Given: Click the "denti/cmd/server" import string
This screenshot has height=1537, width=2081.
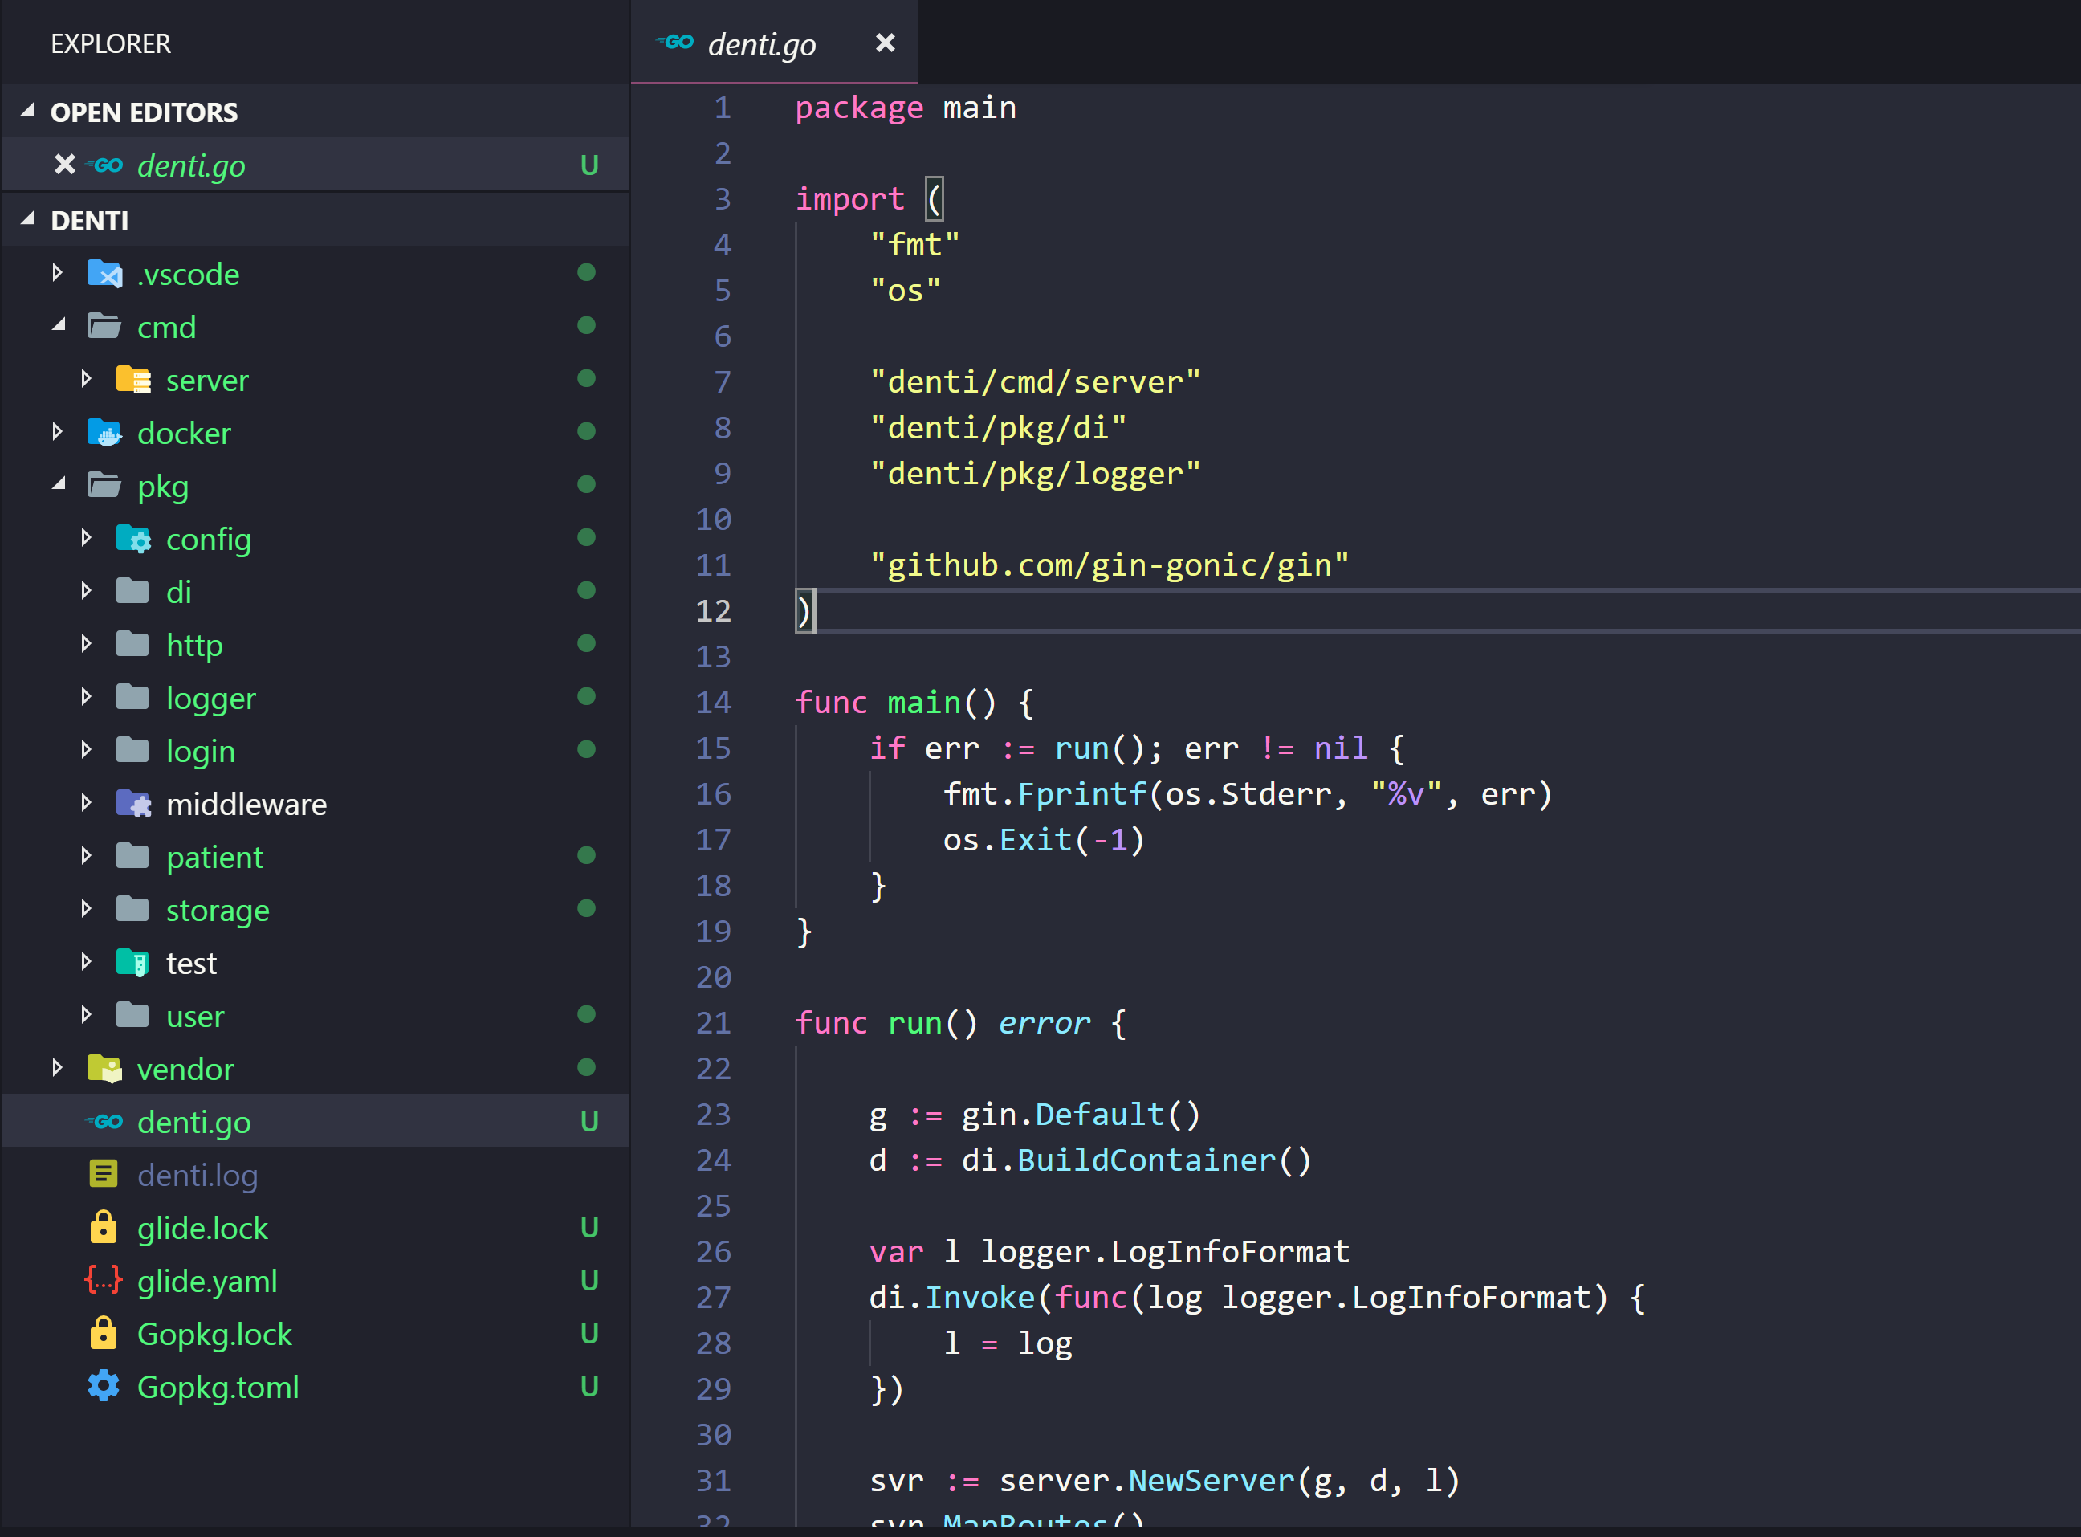Looking at the screenshot, I should pos(1036,382).
